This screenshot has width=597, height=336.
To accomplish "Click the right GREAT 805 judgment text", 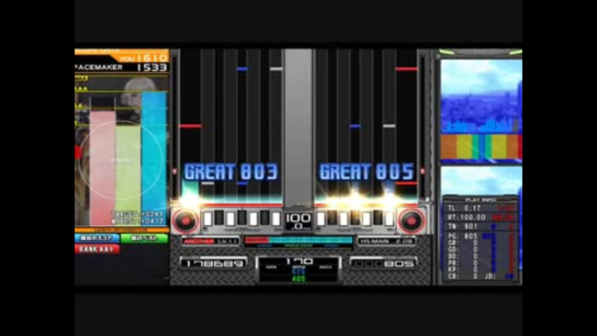I will click(x=366, y=172).
